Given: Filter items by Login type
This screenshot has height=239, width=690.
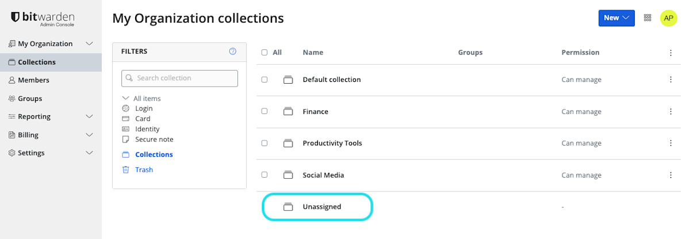Looking at the screenshot, I should click(x=144, y=108).
